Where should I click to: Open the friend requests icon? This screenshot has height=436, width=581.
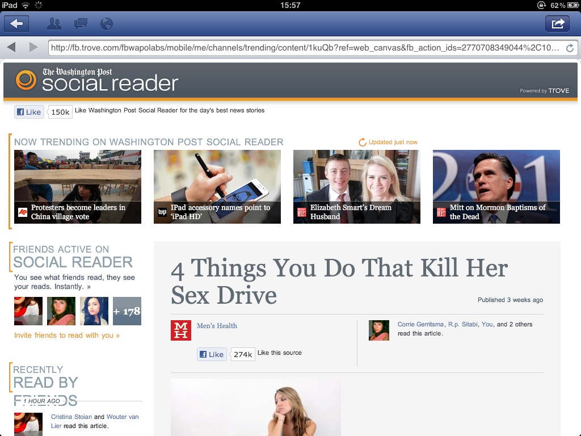click(54, 24)
